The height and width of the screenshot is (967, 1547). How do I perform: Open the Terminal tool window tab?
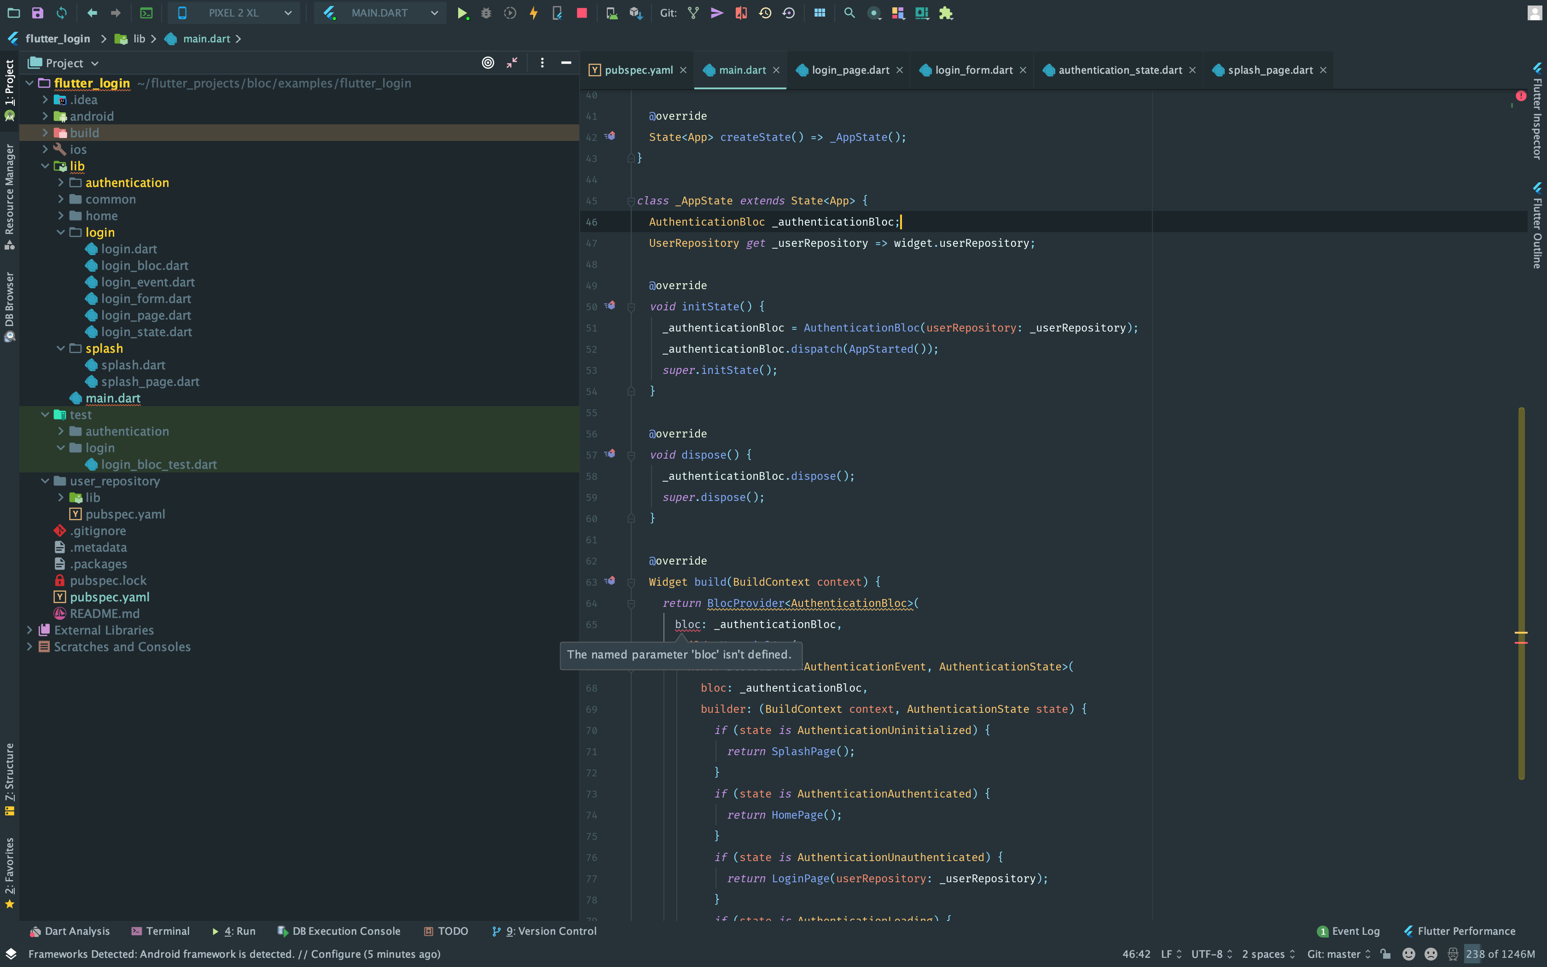pyautogui.click(x=160, y=931)
